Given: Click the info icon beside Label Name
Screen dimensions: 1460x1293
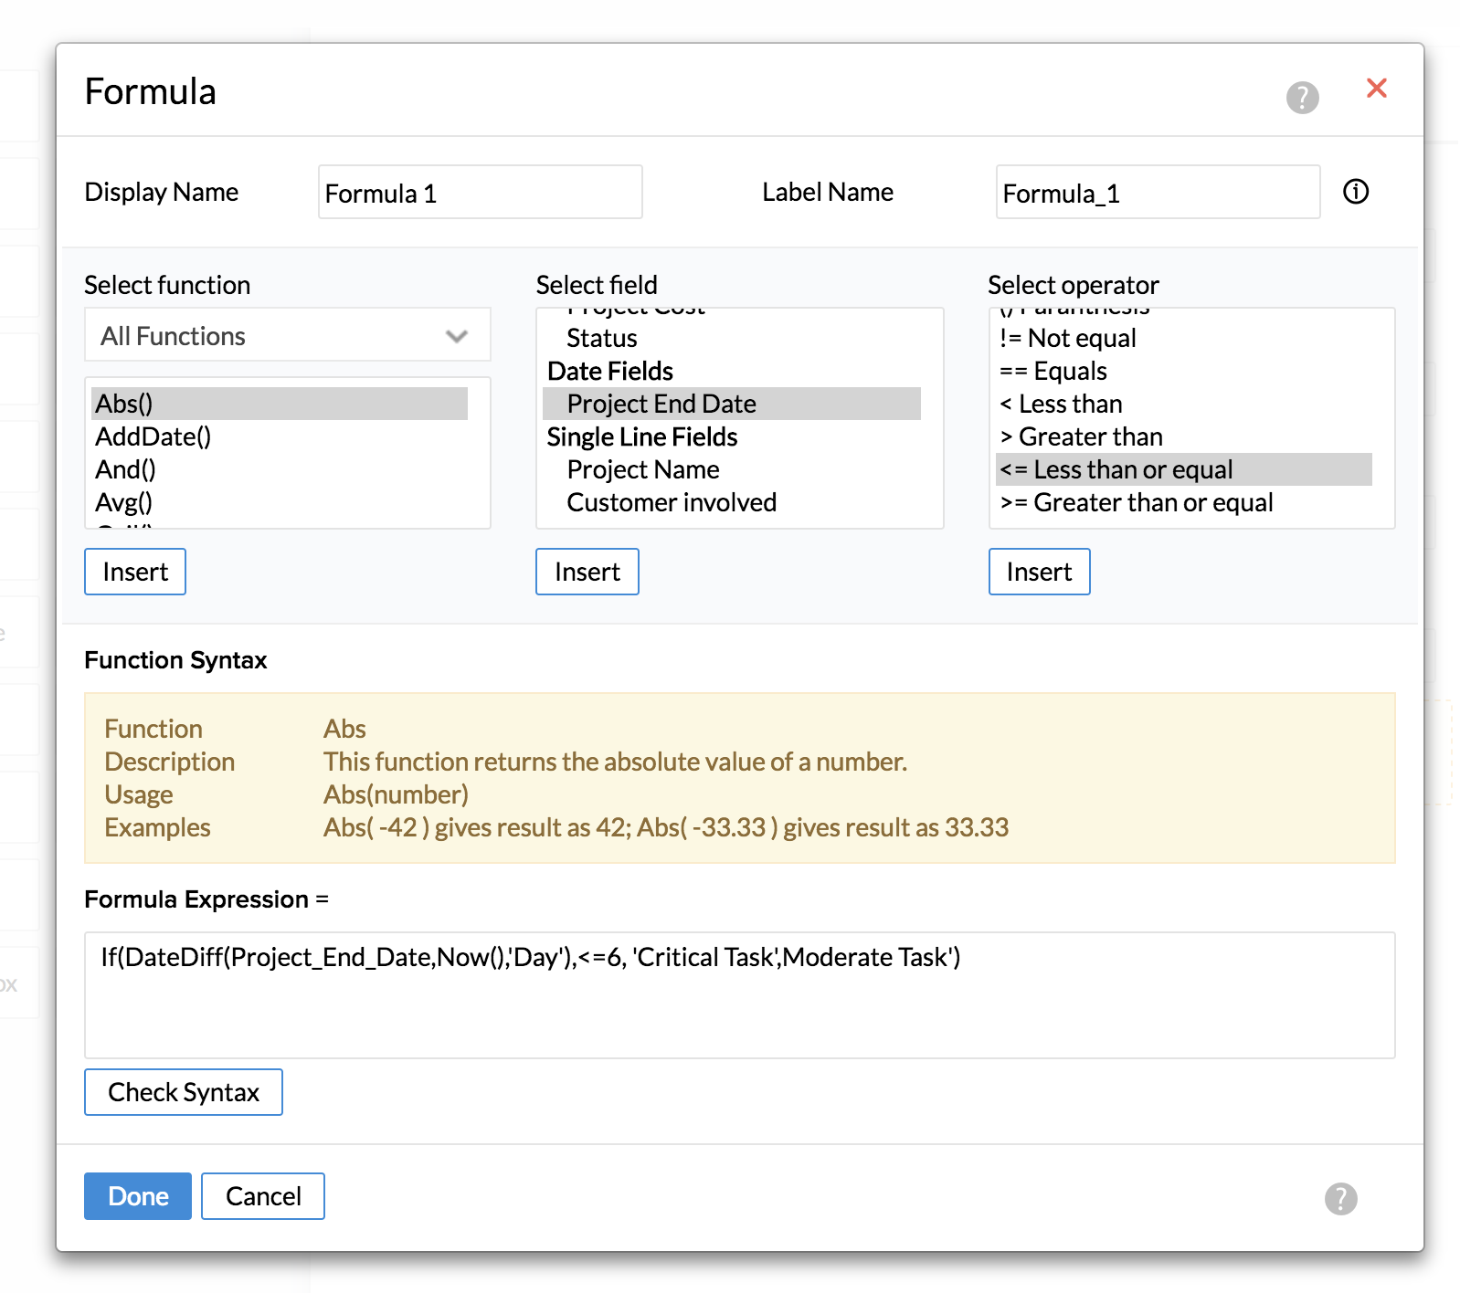Looking at the screenshot, I should click(1355, 192).
